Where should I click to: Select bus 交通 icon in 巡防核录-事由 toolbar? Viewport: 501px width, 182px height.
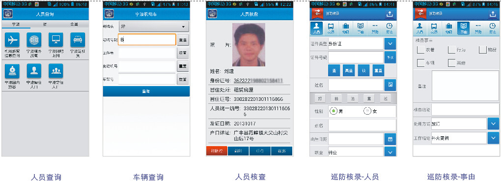[434, 29]
